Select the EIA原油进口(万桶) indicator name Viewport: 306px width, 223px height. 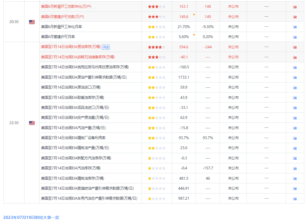(71, 87)
